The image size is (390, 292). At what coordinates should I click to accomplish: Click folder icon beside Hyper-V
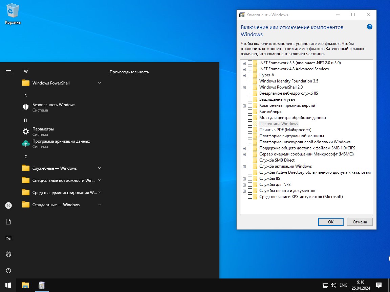[x=255, y=75]
